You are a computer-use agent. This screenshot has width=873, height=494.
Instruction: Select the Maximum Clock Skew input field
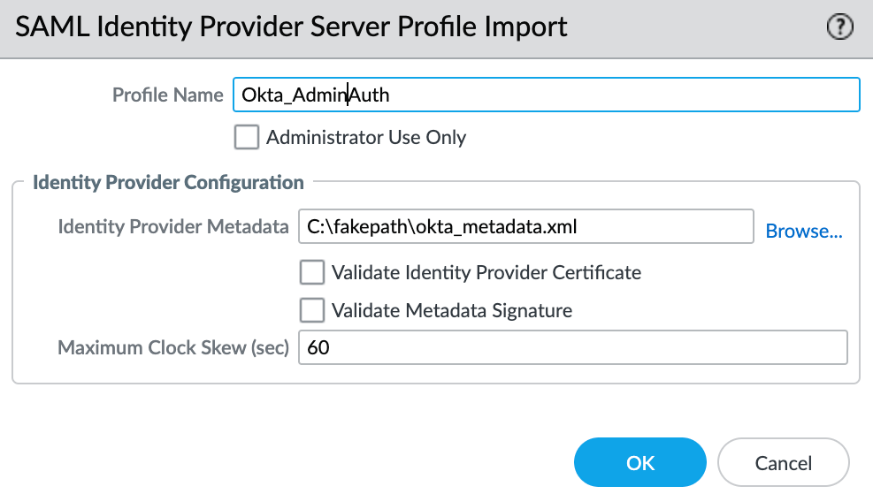(573, 347)
